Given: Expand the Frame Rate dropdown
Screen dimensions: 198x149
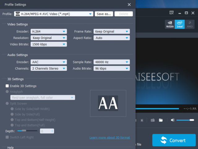Looking at the screenshot, I should 112,32.
